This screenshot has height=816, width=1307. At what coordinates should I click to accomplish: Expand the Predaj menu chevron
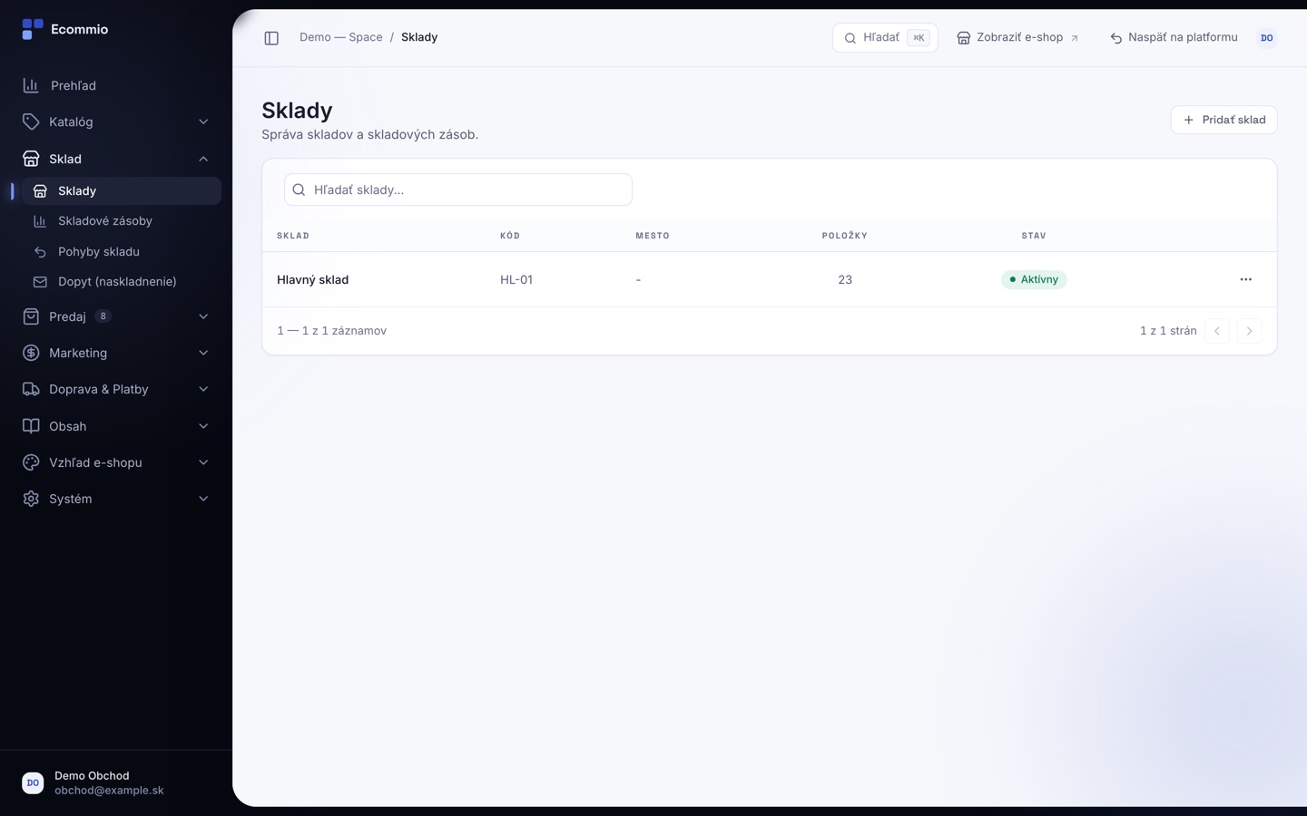[203, 316]
